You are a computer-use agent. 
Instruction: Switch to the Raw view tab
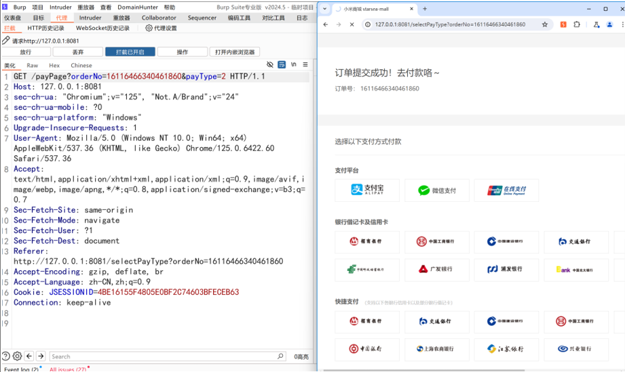[33, 65]
